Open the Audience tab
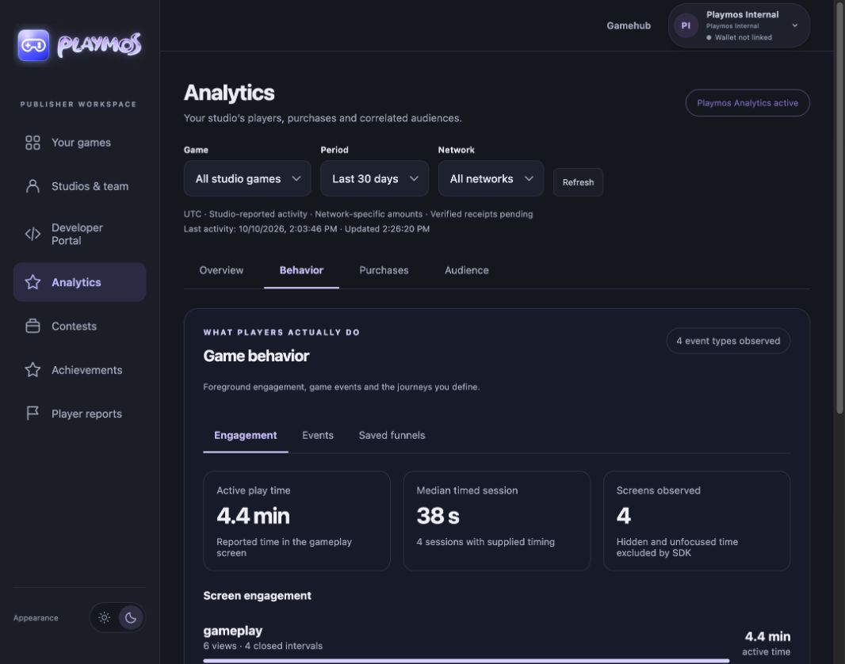Viewport: 845px width, 664px height. pyautogui.click(x=467, y=270)
